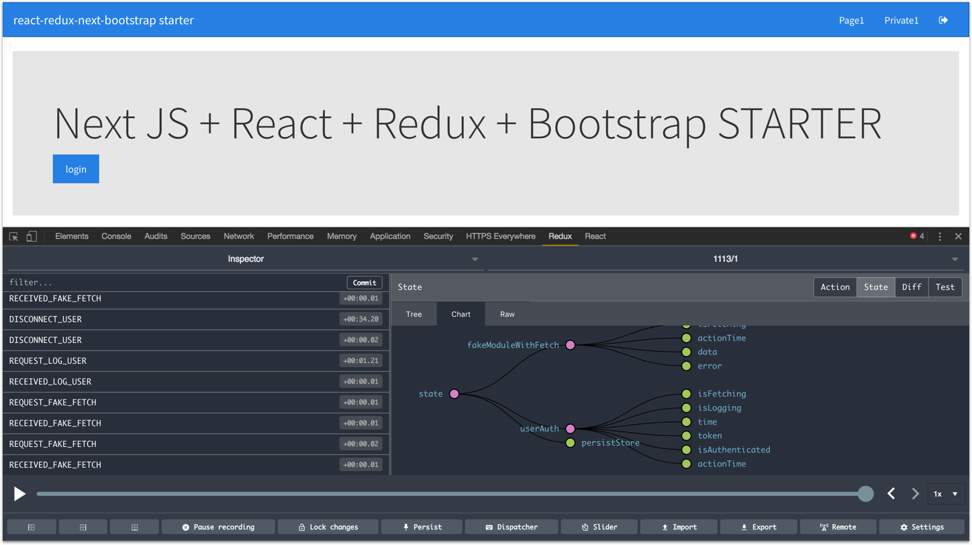The height and width of the screenshot is (545, 972).
Task: Select the RECEIVED_LOG_USER action
Action: pos(195,382)
